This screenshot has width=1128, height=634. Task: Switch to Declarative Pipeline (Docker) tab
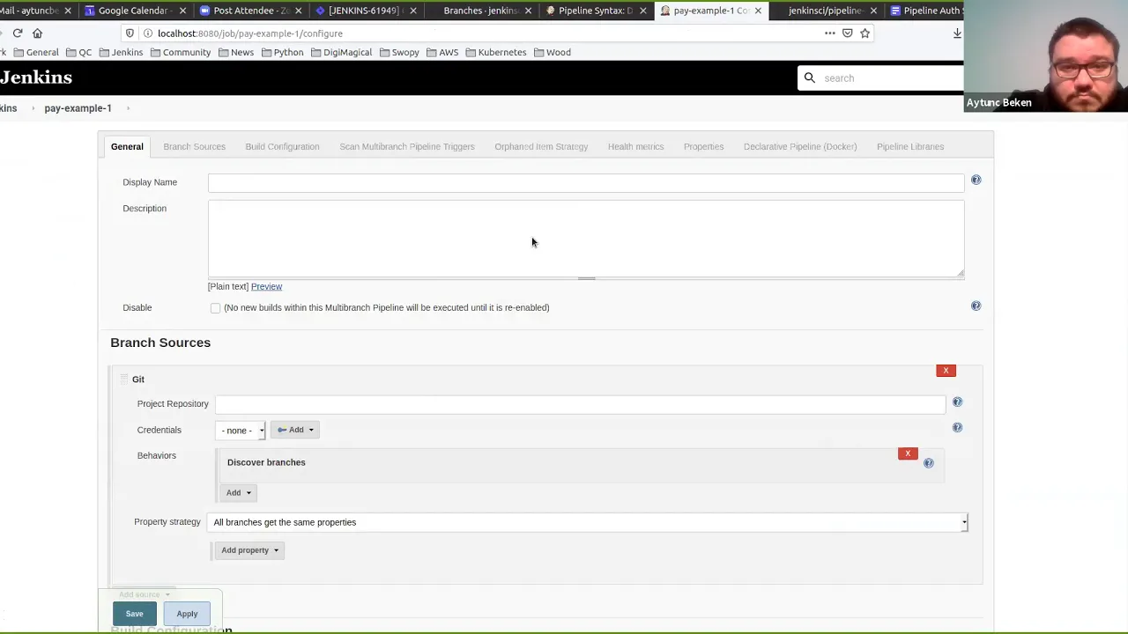pyautogui.click(x=800, y=146)
